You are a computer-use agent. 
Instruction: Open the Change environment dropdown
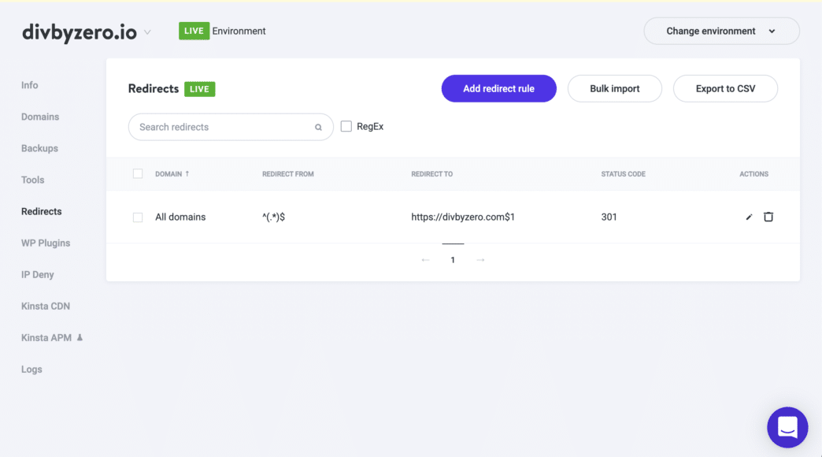tap(721, 32)
